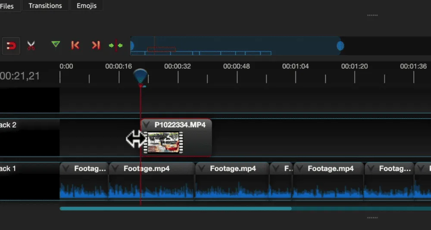
Task: Open menu arrow on the short "F.." clip
Action: coord(276,169)
